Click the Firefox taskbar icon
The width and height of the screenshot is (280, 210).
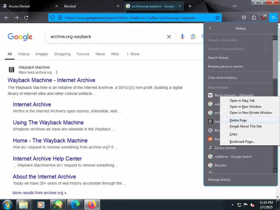coord(92,205)
